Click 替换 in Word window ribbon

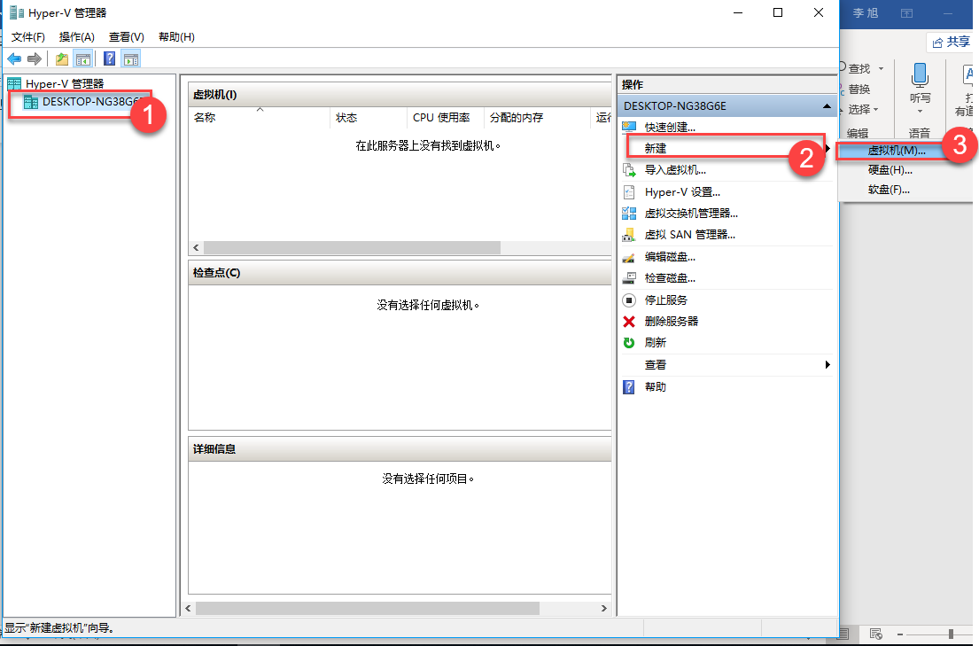(x=859, y=89)
